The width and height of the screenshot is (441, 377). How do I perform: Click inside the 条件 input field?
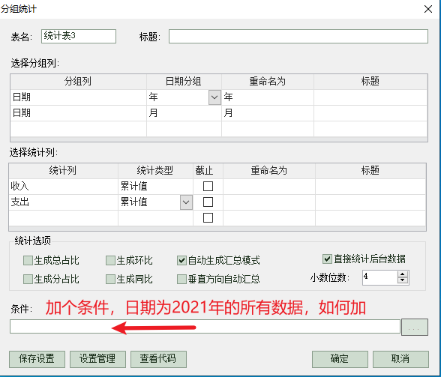[x=205, y=326]
